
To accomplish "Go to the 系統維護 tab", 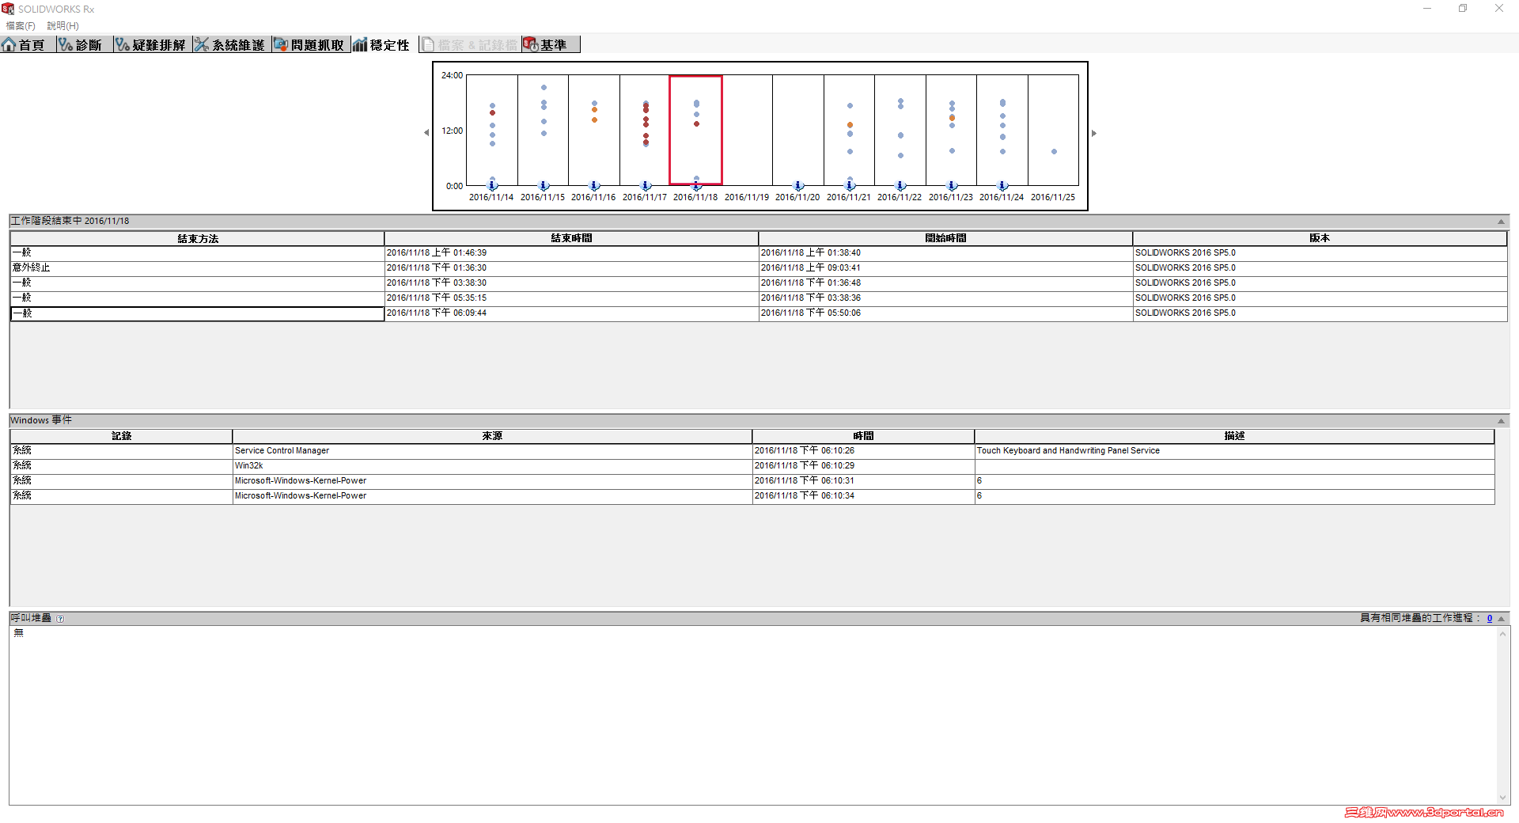I will (x=232, y=45).
